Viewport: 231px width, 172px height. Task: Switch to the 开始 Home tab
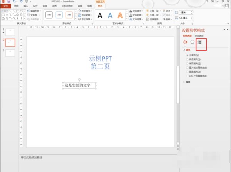[16, 6]
